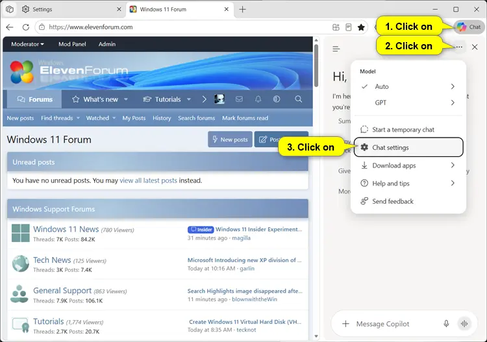This screenshot has height=342, width=487.
Task: Expand the Download apps submenu
Action: coord(408,165)
